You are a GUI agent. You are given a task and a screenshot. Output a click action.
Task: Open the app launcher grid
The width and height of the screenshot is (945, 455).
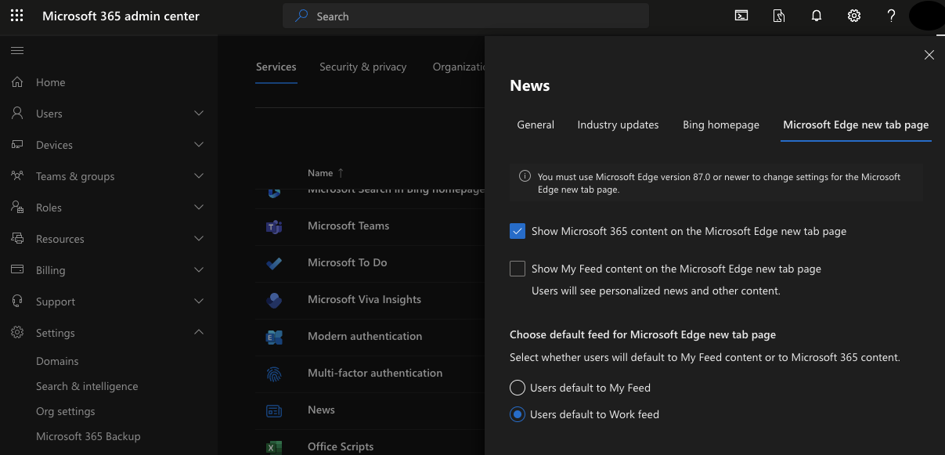point(16,15)
